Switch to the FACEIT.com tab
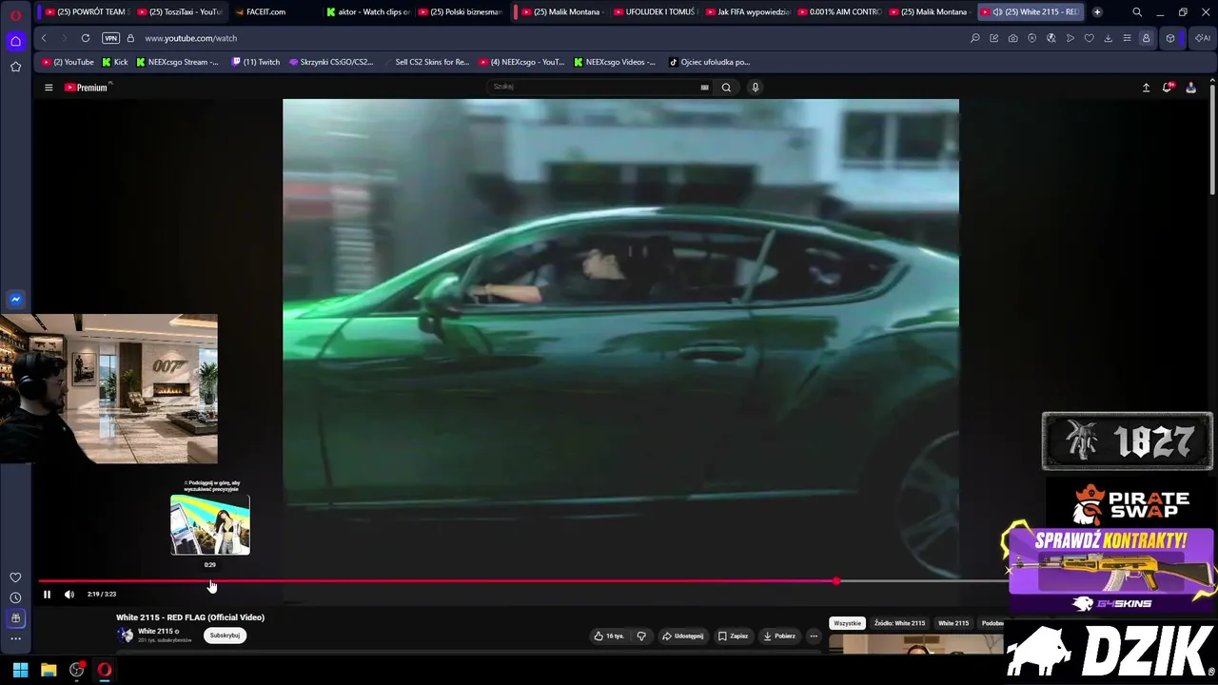This screenshot has width=1218, height=685. [x=271, y=12]
